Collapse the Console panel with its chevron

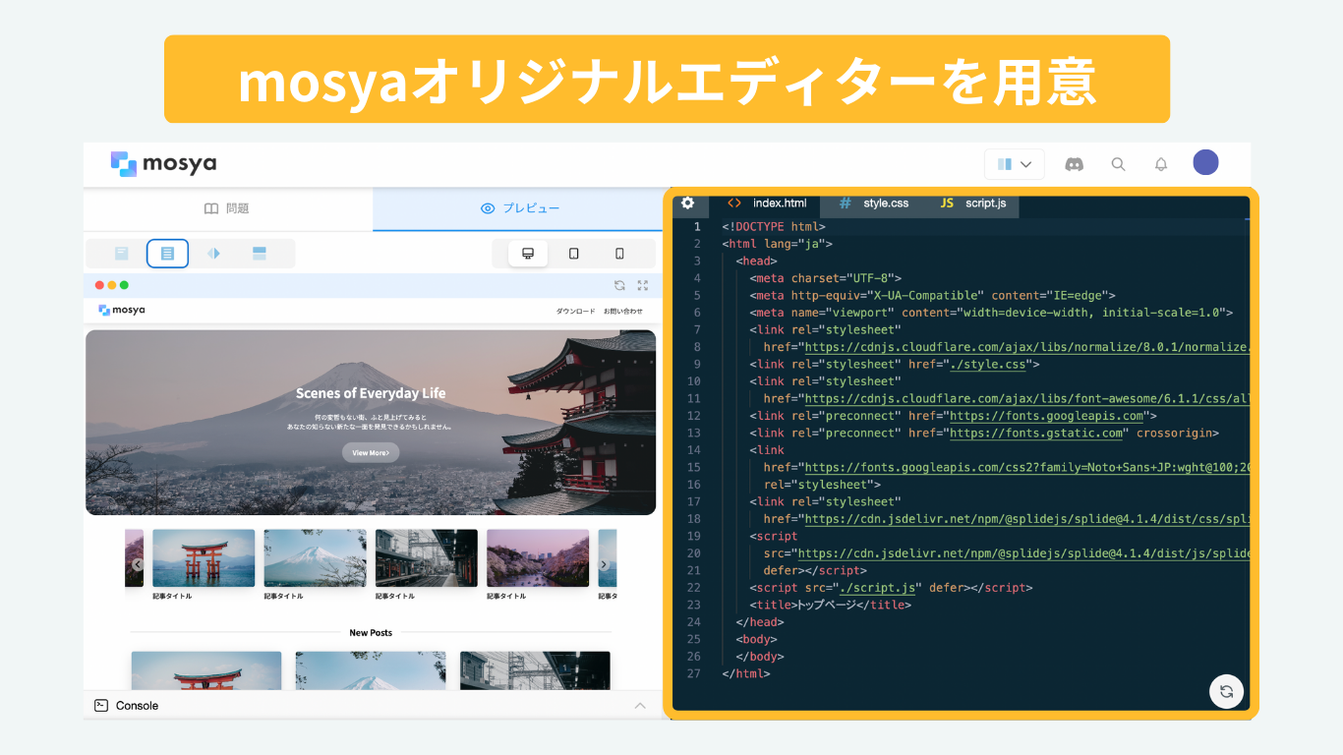pos(640,705)
